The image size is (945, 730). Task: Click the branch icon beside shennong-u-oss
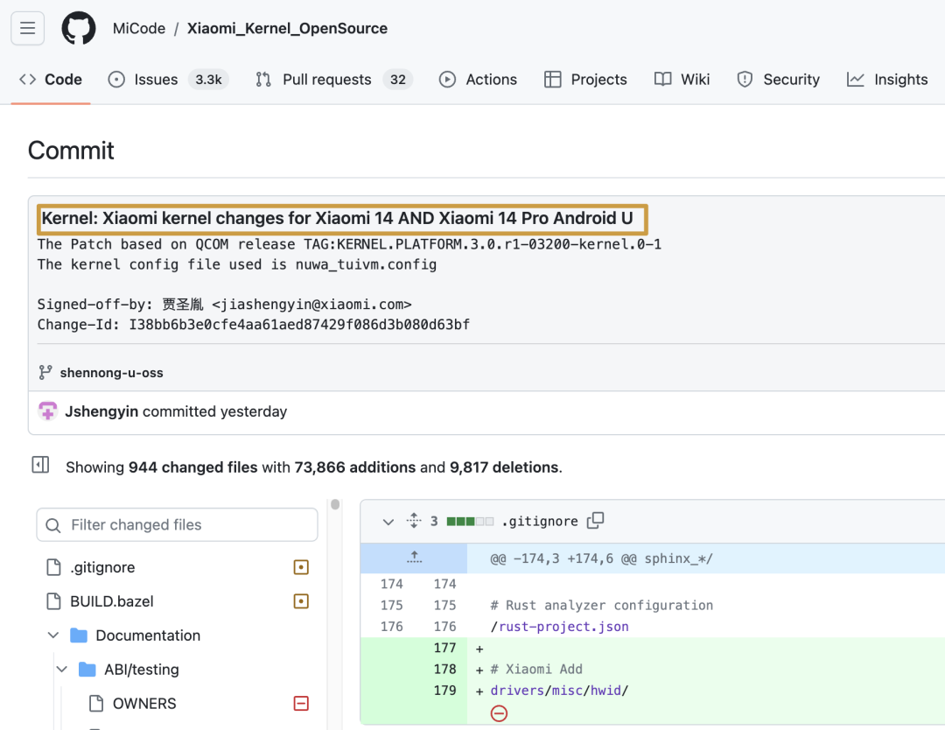[x=45, y=373]
